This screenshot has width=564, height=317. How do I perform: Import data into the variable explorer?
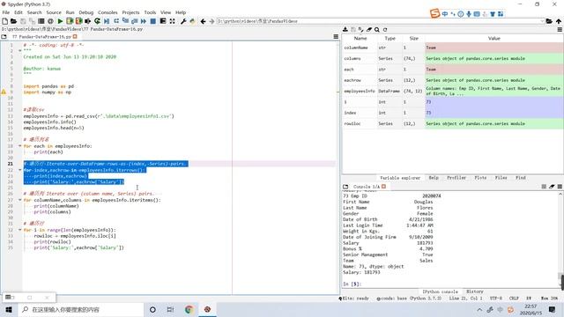pos(345,29)
